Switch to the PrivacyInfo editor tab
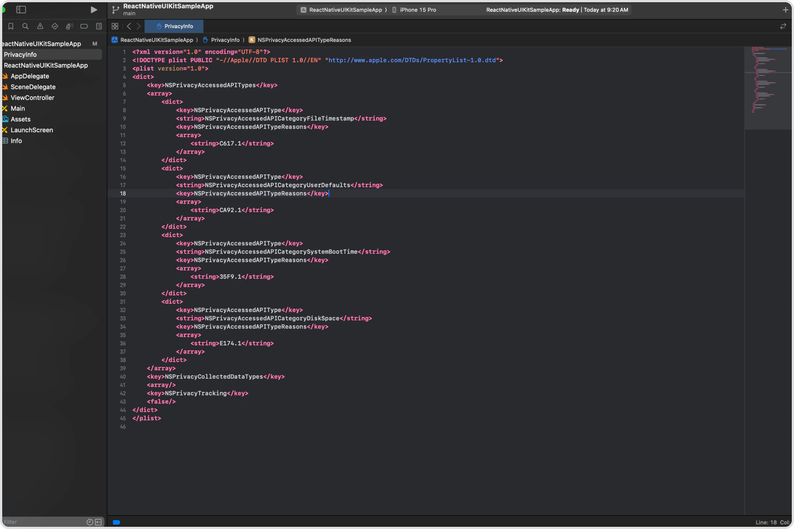Viewport: 794px width, 529px height. click(x=174, y=26)
